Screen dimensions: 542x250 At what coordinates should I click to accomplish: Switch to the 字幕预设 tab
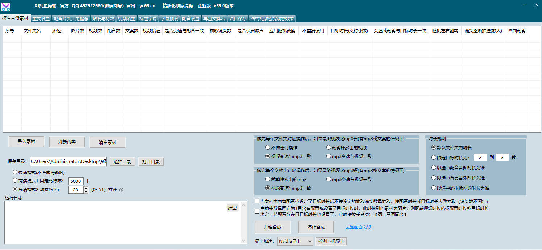click(169, 18)
